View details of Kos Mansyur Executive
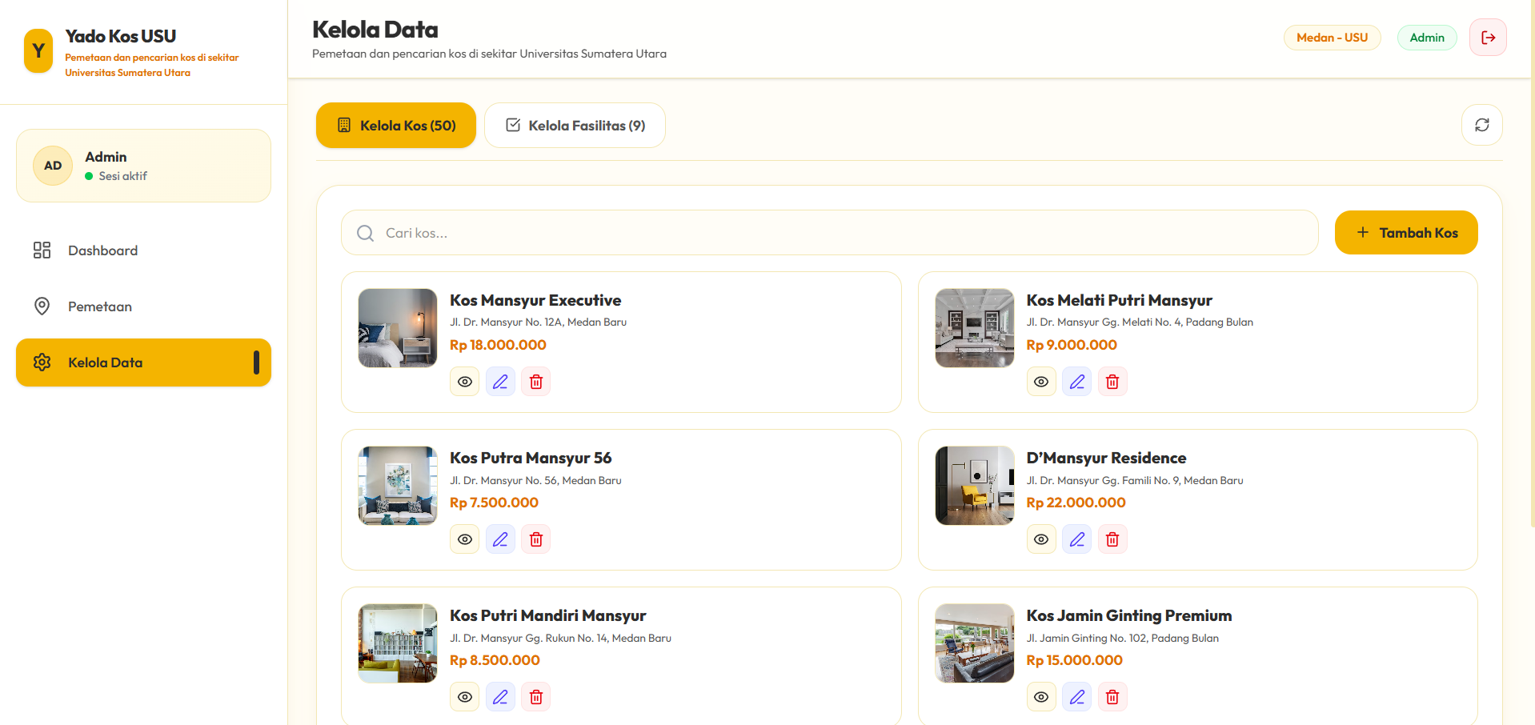 [465, 382]
